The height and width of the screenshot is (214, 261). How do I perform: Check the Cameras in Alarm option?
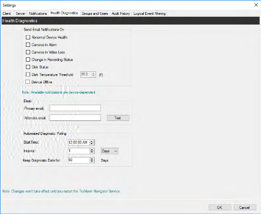click(x=28, y=44)
